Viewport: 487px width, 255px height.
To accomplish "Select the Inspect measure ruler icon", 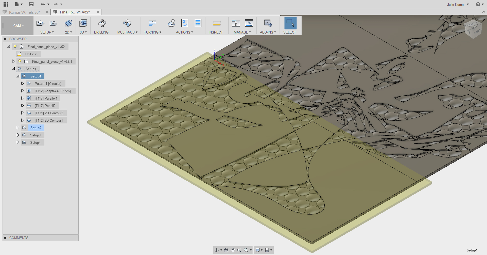I will (217, 24).
